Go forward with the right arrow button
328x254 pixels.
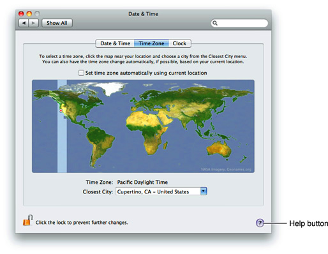point(34,23)
